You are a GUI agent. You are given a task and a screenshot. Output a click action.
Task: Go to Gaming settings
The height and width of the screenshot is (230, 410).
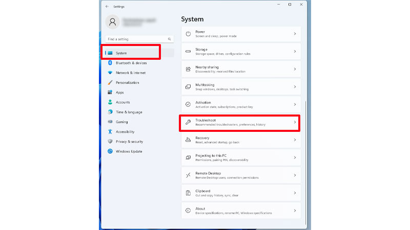[139, 122]
